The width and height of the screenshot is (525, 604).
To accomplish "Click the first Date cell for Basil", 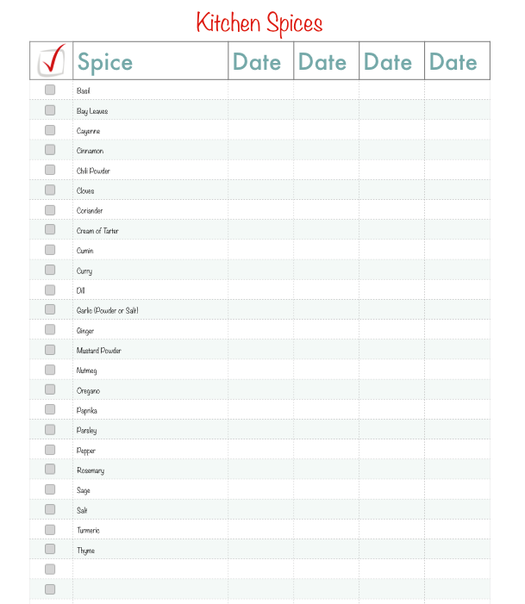I will [x=260, y=90].
